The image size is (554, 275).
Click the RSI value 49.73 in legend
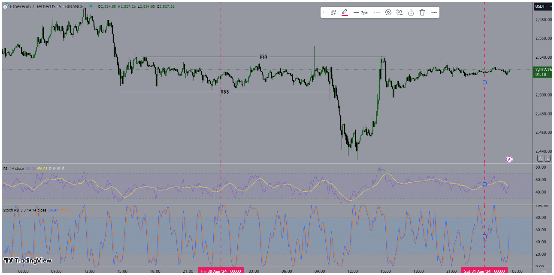[x=42, y=169]
